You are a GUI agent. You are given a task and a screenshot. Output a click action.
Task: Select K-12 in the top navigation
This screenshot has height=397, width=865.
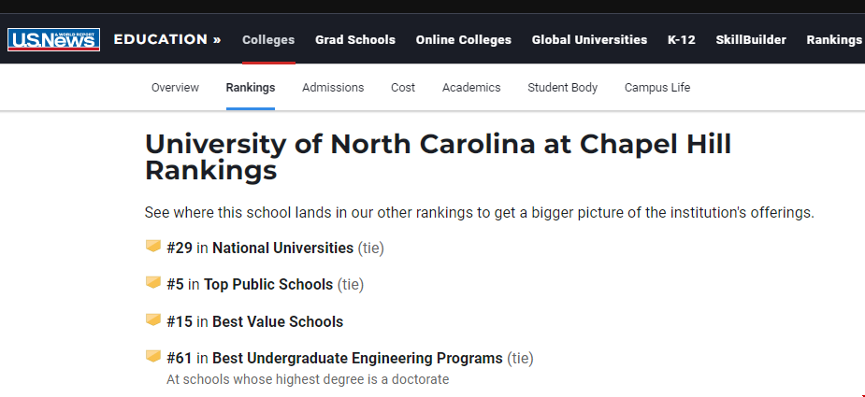682,39
